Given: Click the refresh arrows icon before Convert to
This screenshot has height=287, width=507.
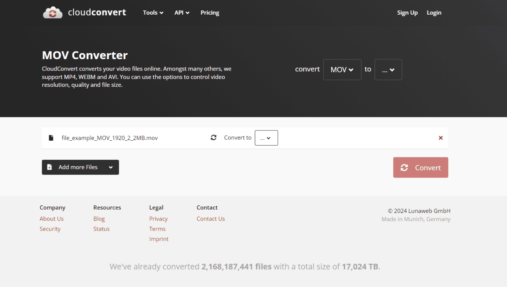Looking at the screenshot, I should (213, 138).
